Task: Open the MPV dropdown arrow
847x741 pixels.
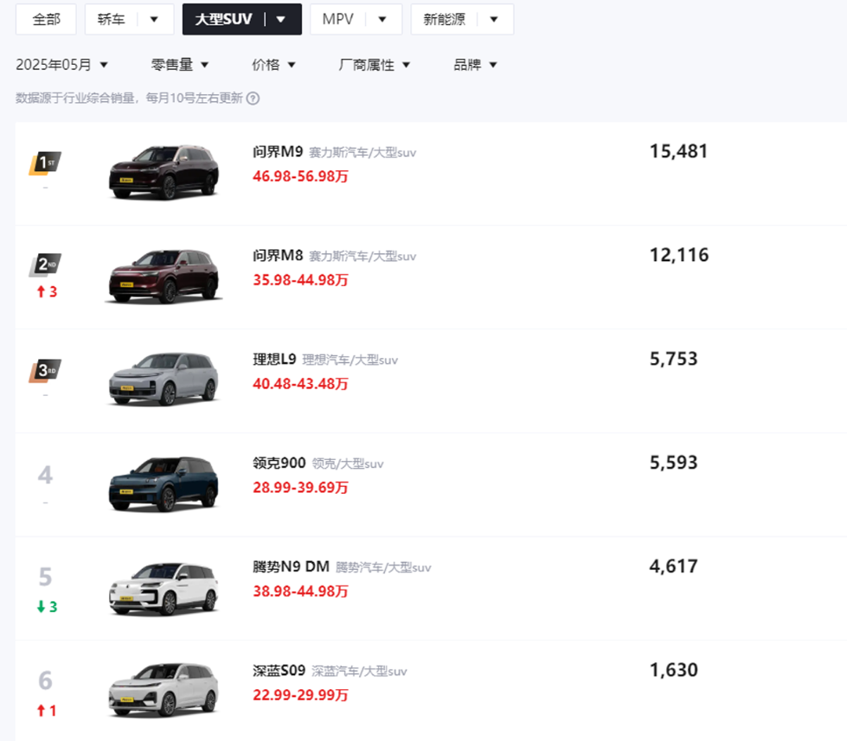Action: pyautogui.click(x=382, y=19)
